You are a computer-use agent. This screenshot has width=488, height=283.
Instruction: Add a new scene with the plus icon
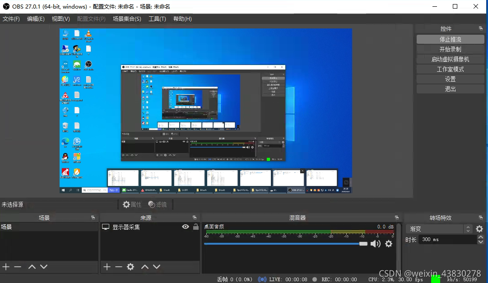6,266
